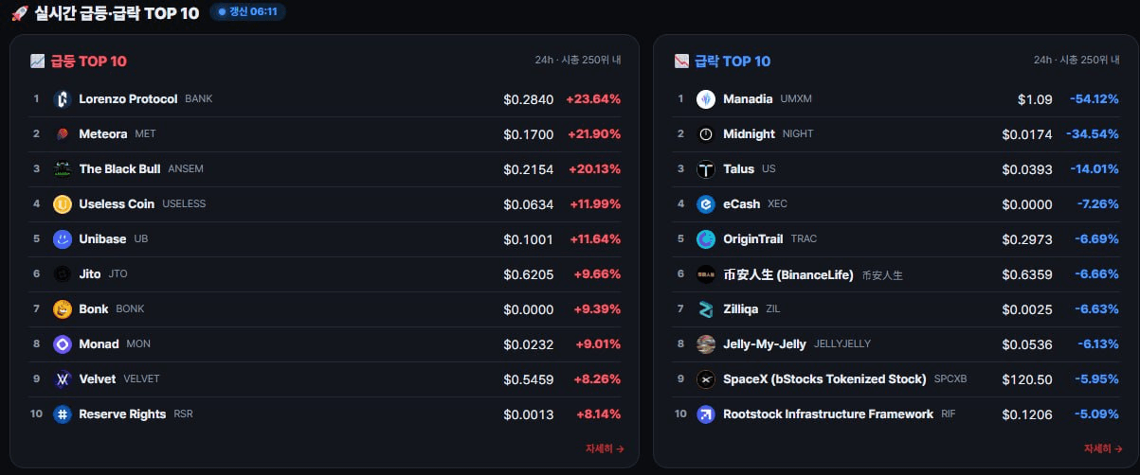Click the Manadia coin icon
This screenshot has width=1140, height=475.
pos(706,99)
